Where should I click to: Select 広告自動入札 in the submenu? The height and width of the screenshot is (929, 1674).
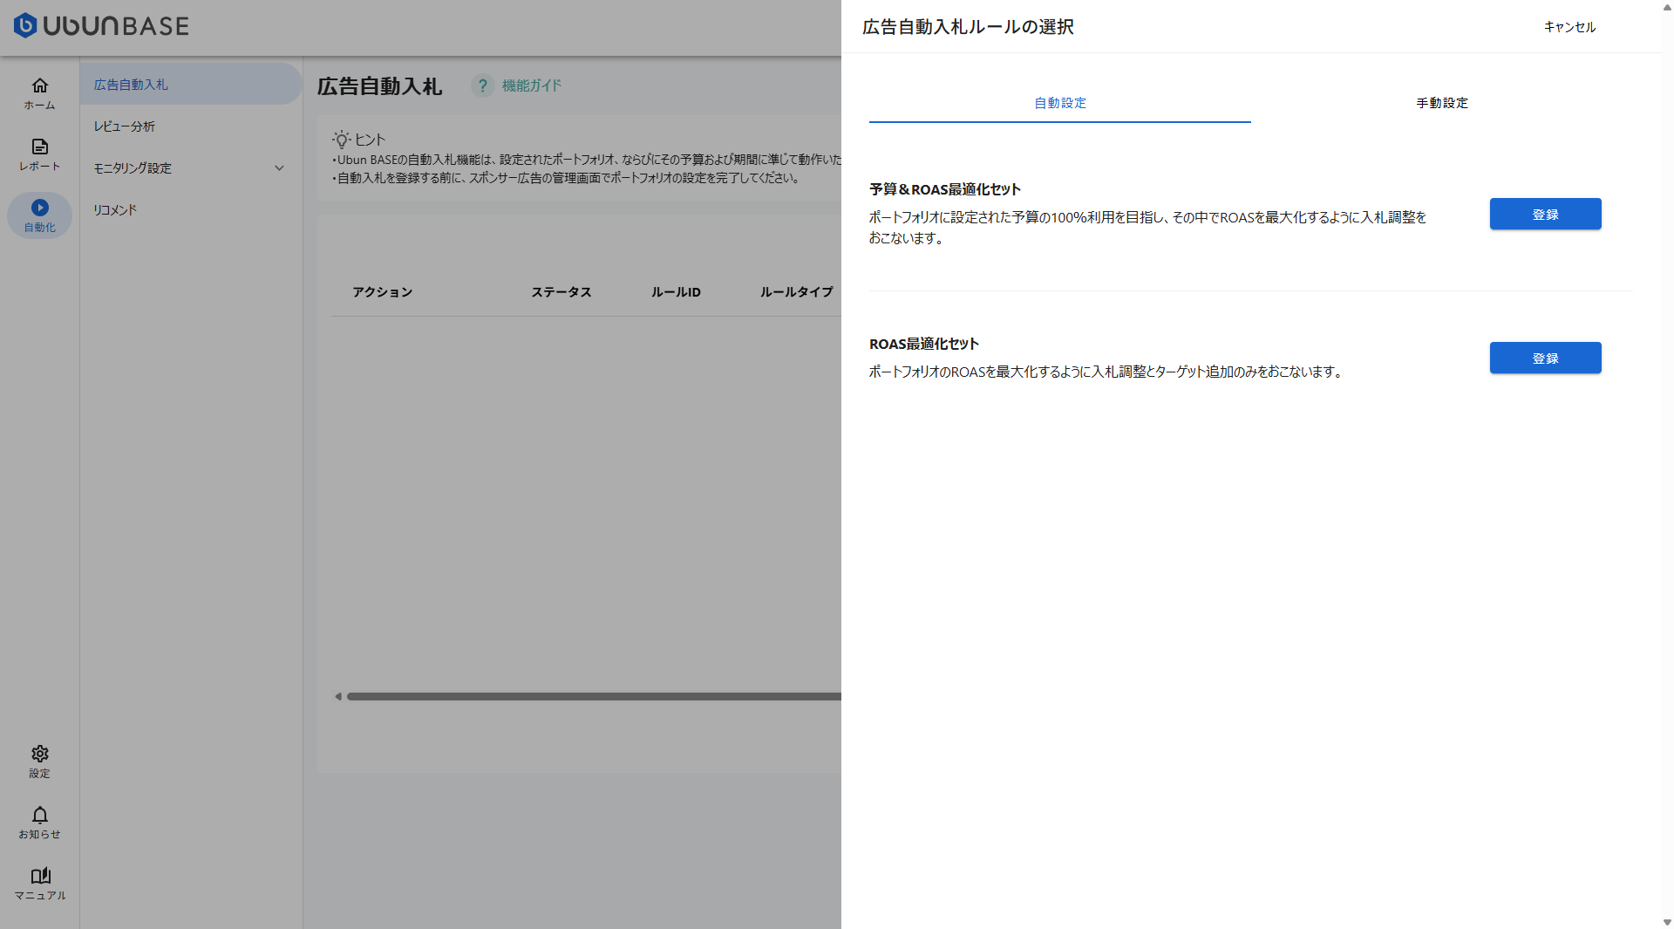point(131,85)
